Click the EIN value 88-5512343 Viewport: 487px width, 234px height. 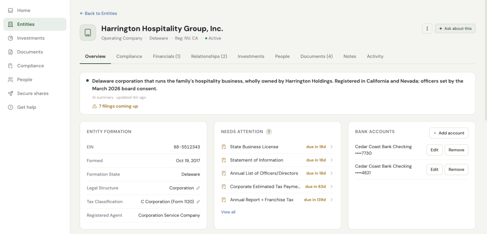[x=187, y=147]
